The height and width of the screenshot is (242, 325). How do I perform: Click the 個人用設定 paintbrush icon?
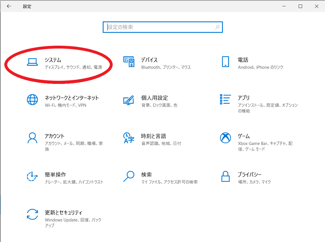tap(129, 100)
